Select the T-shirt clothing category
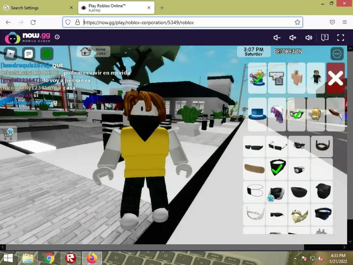353x265 pixels. pyautogui.click(x=277, y=78)
